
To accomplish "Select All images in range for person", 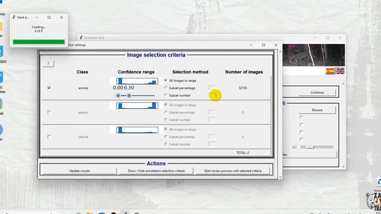I will (x=165, y=105).
